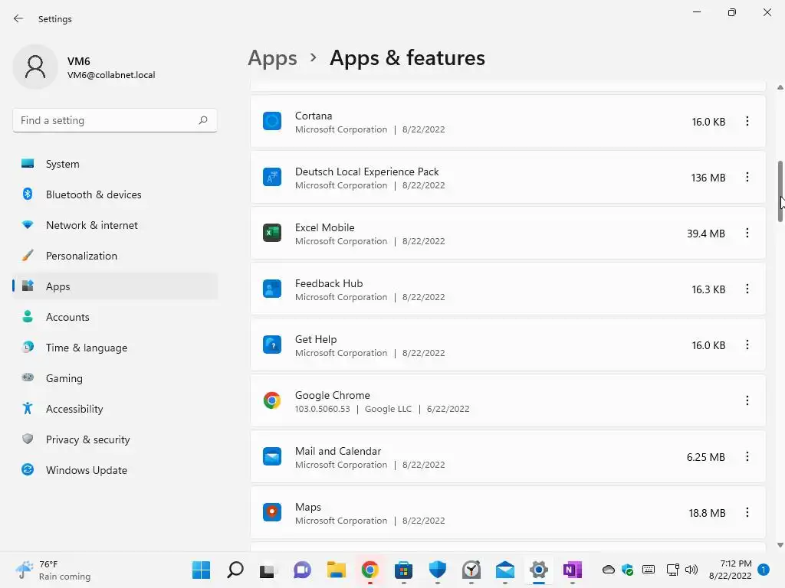The width and height of the screenshot is (785, 588).
Task: Click the Settings gear in taskbar
Action: click(x=539, y=570)
